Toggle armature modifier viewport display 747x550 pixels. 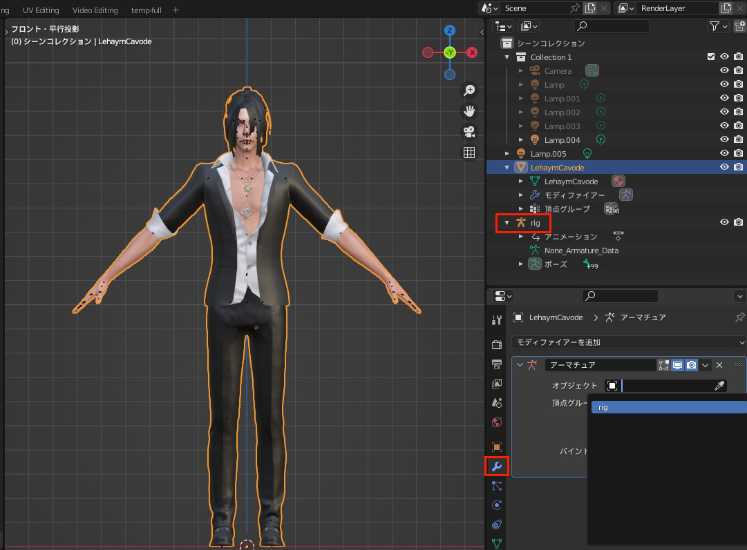(x=678, y=365)
